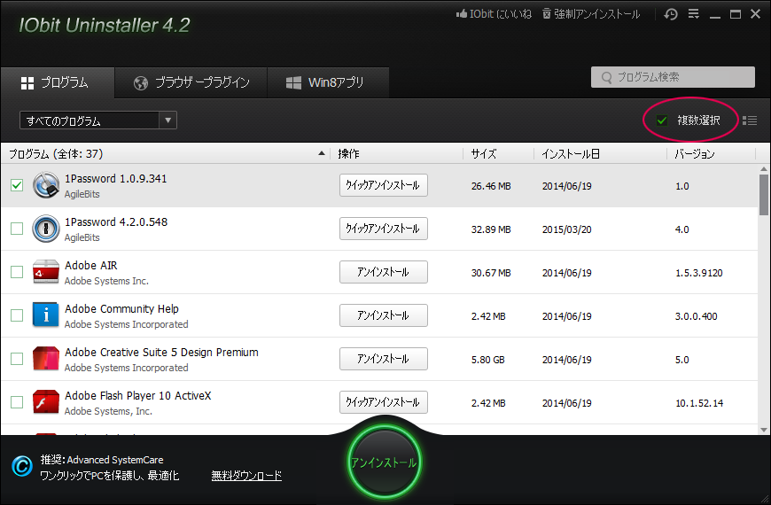Click the Adobe Creative Suite 5 icon
This screenshot has width=771, height=505.
tap(46, 359)
